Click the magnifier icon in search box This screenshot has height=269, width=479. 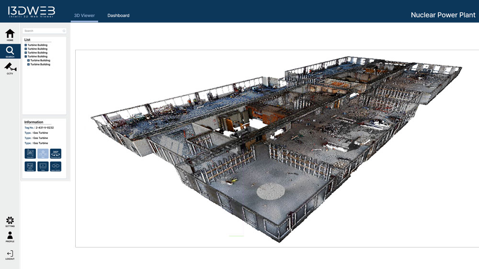[64, 31]
